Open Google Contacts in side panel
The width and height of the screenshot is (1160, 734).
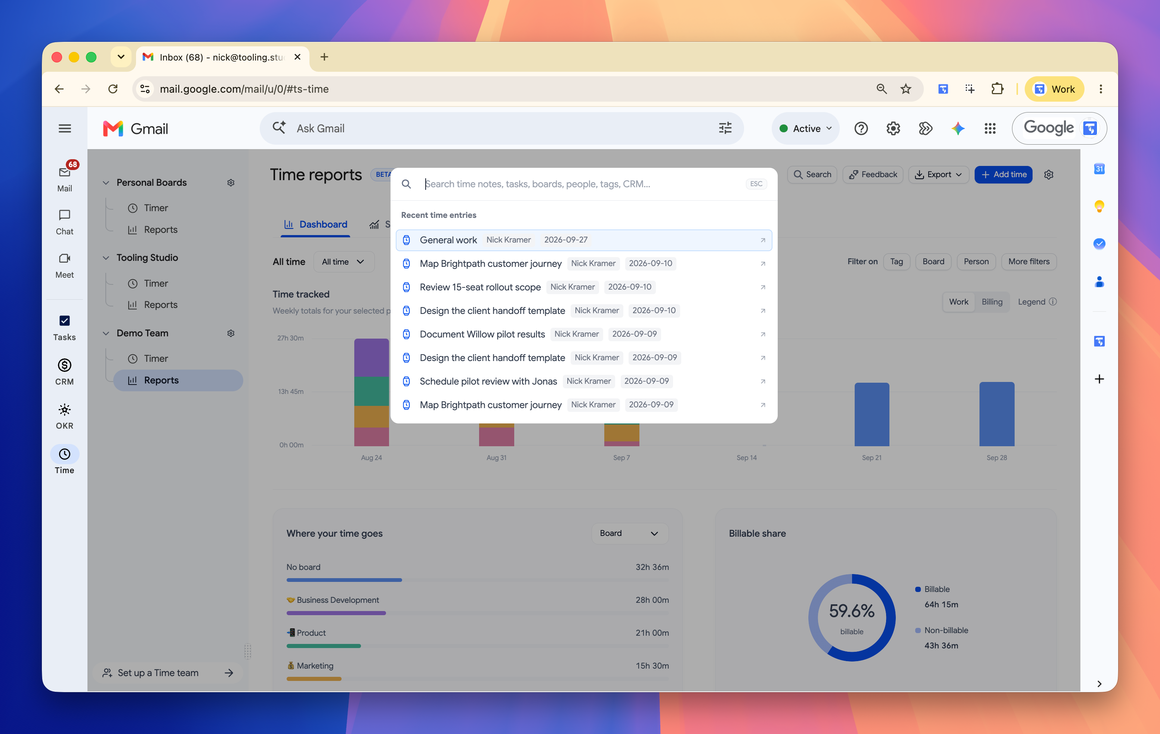1099,282
